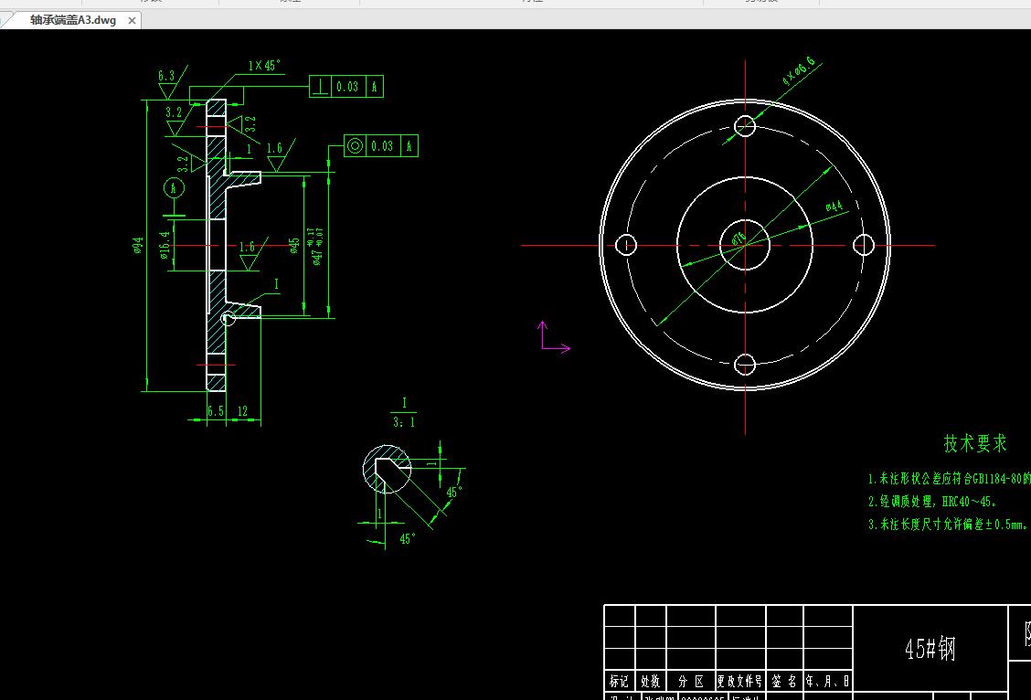Click the 6.5 thickness dimension
The width and height of the screenshot is (1031, 700).
pos(216,411)
